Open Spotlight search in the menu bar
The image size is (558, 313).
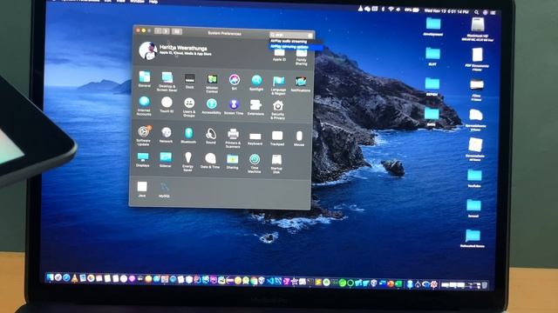click(x=477, y=12)
